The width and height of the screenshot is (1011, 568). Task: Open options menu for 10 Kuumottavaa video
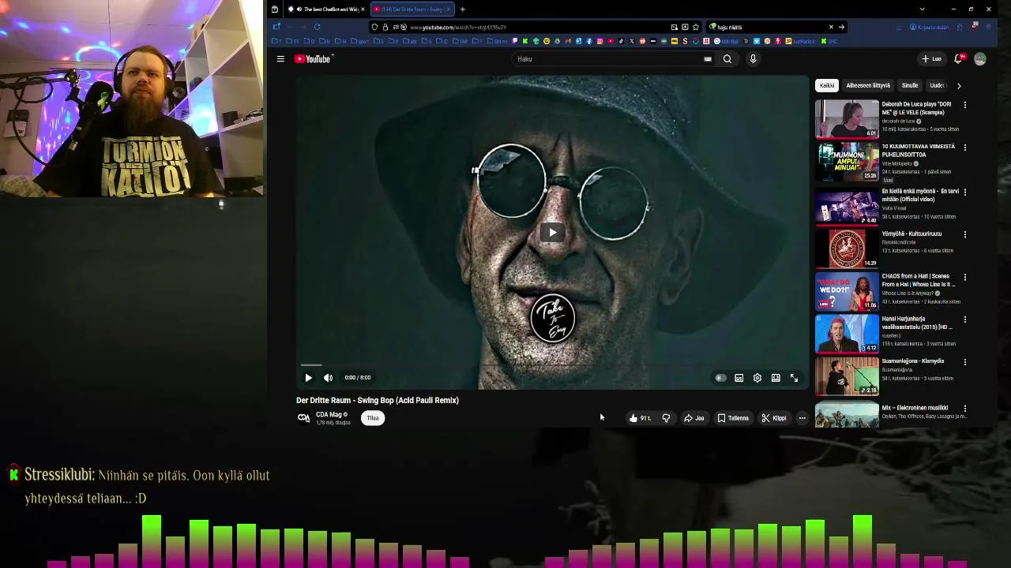click(964, 148)
